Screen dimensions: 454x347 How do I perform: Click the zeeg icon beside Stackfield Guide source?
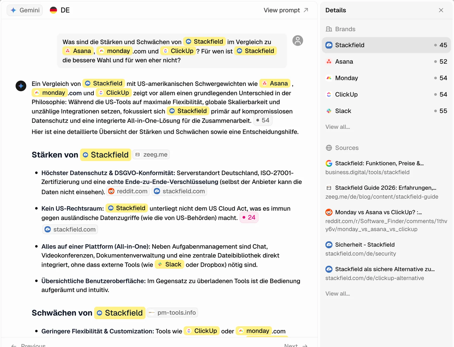tap(329, 188)
